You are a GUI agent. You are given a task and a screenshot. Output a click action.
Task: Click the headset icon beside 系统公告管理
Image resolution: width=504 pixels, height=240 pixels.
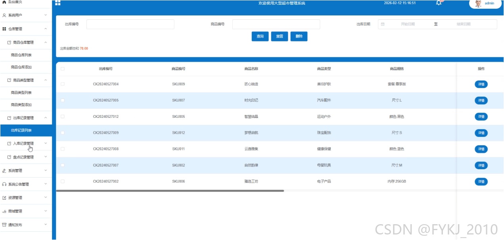tap(4, 184)
